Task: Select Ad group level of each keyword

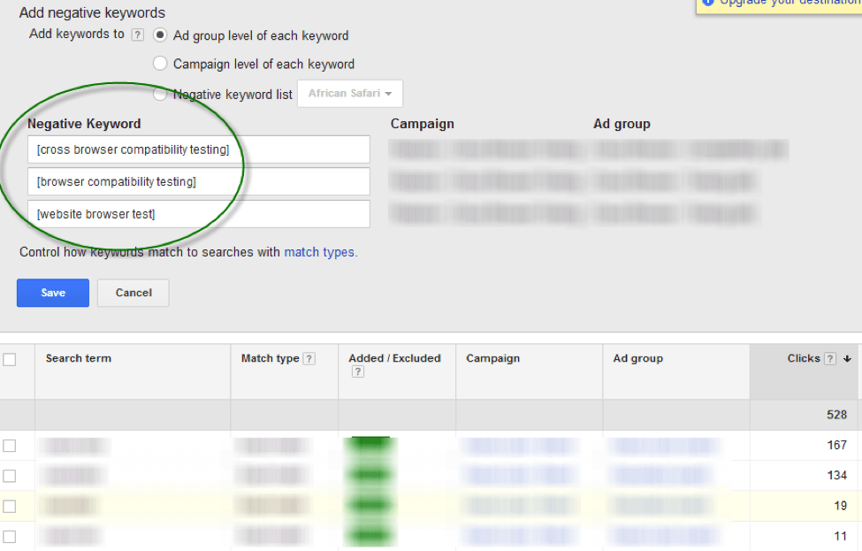Action: pos(160,35)
